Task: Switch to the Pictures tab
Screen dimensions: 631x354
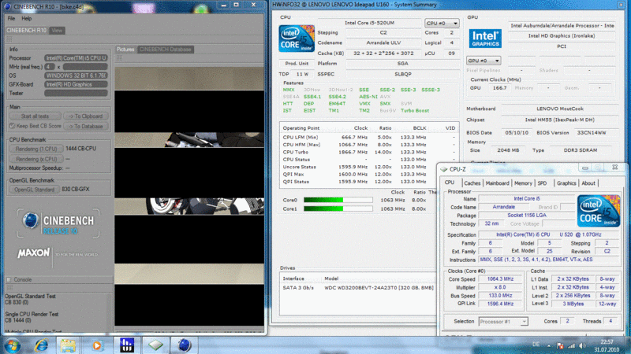Action: 125,50
